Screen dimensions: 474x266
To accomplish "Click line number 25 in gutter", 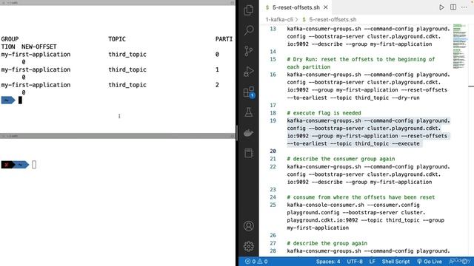I will [x=273, y=205].
